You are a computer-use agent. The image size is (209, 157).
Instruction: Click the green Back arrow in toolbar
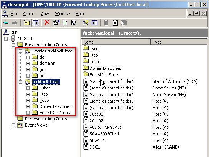(6, 23)
